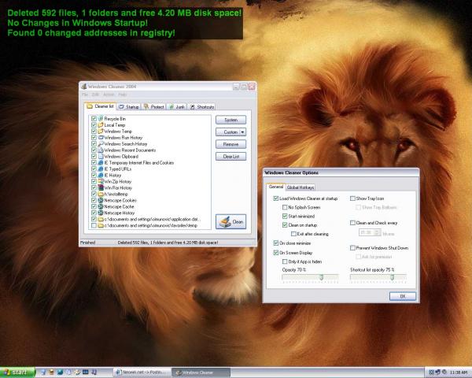Image resolution: width=472 pixels, height=378 pixels.
Task: Click the Windows Run History icon
Action: (x=101, y=138)
